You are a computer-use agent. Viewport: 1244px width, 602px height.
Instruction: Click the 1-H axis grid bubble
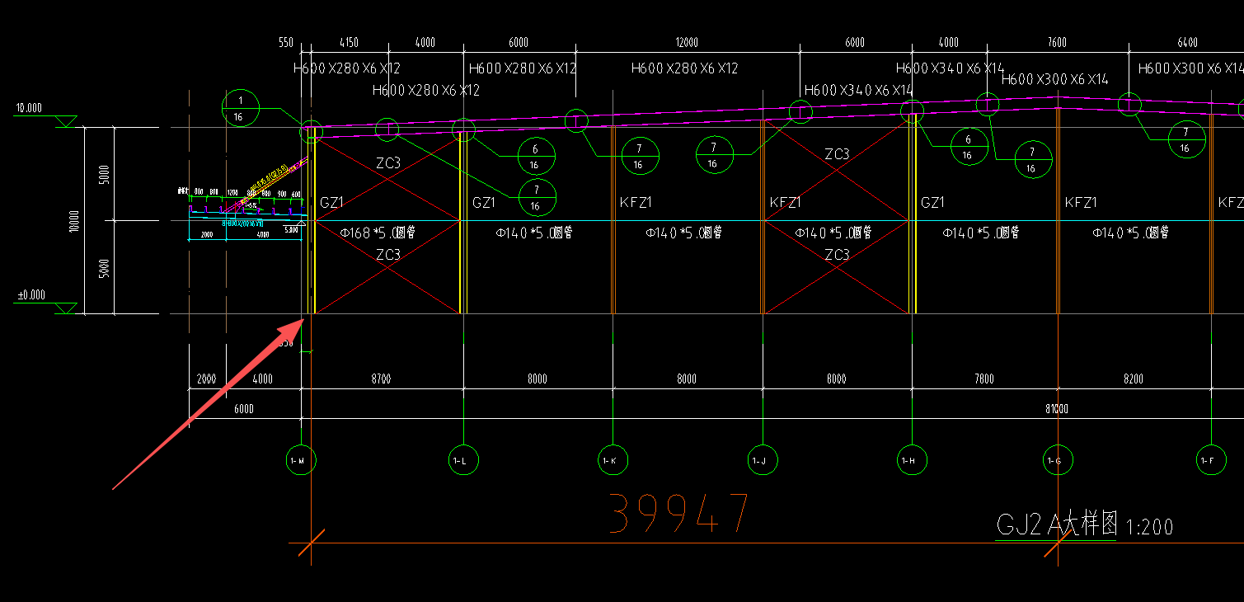click(910, 461)
